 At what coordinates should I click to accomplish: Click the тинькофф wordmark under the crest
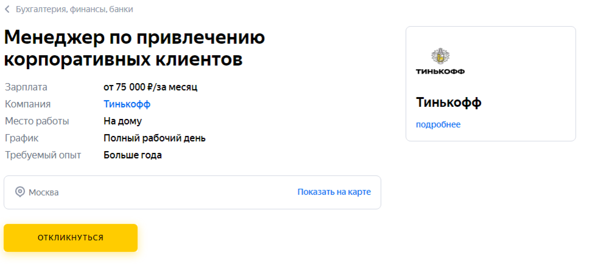pos(440,71)
